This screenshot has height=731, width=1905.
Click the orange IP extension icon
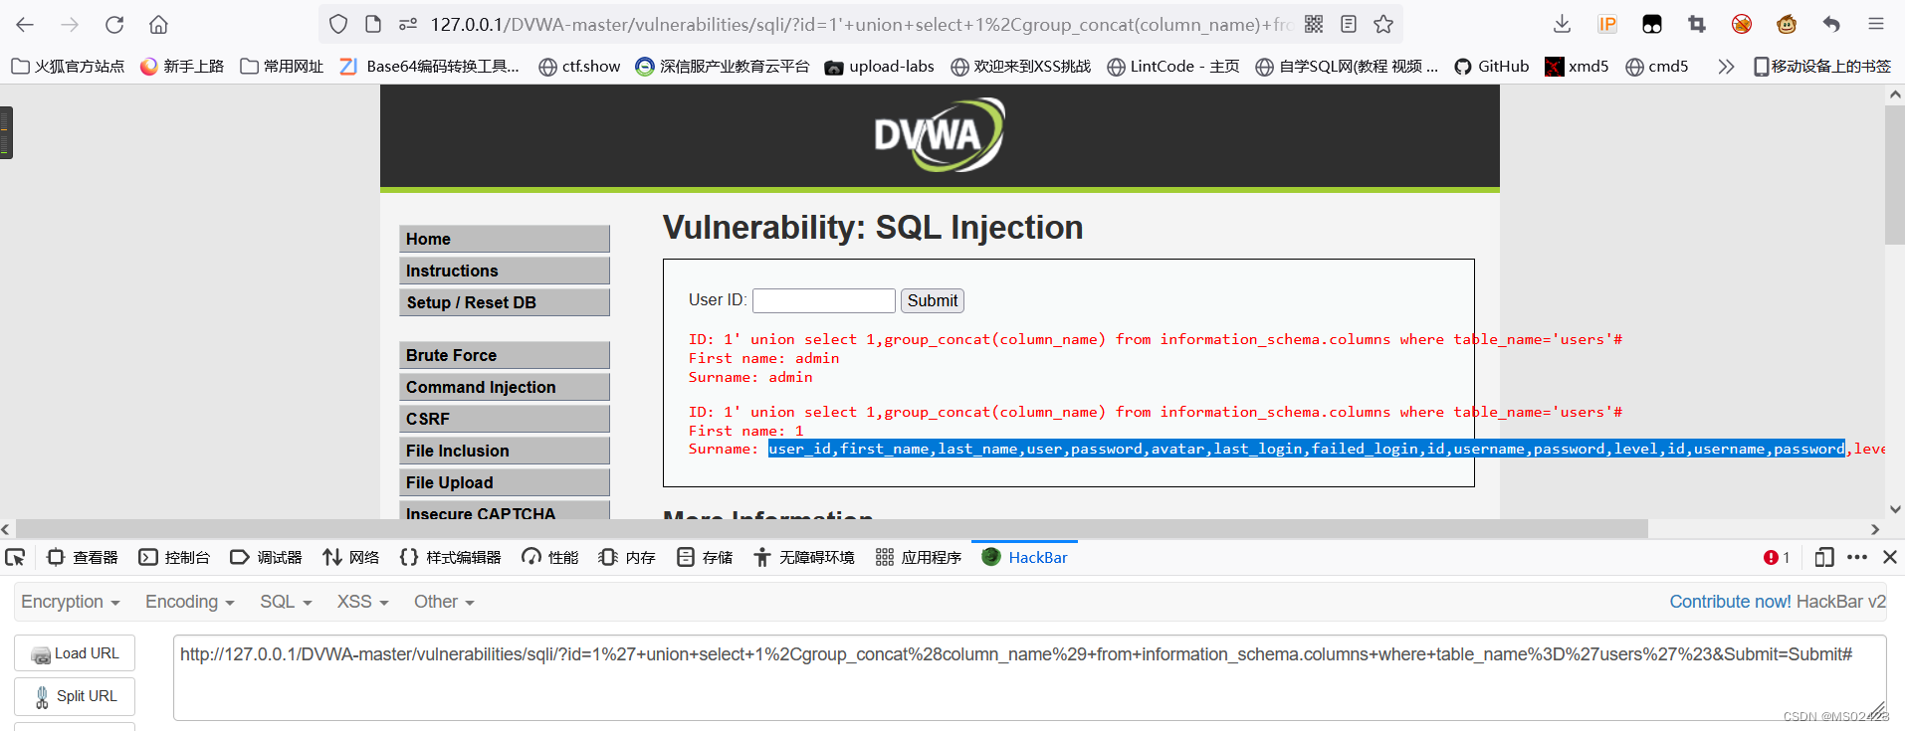tap(1607, 24)
